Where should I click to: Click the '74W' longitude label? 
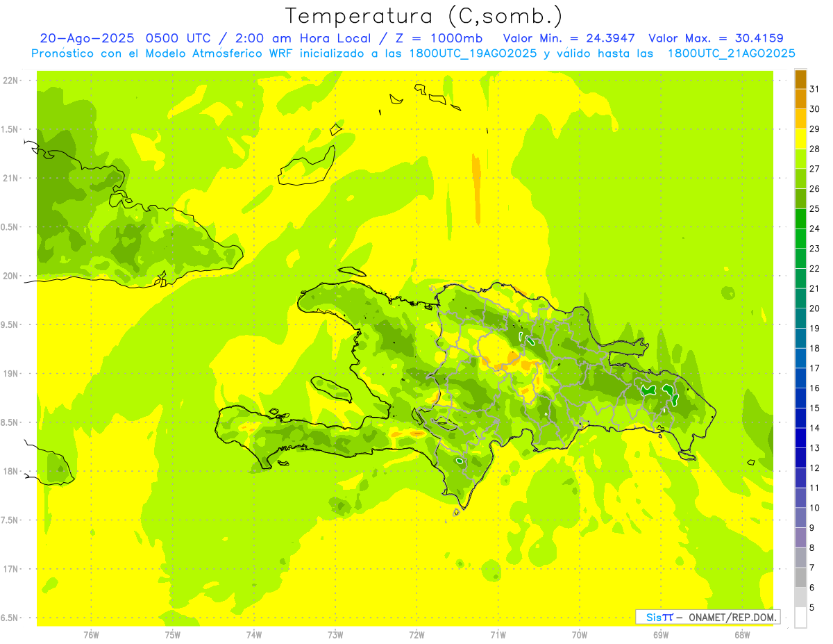coord(254,635)
